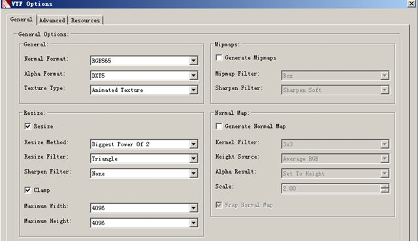418x250 pixels.
Task: Open the Sharpen Filter dropdown in the Resize group
Action: pos(144,174)
